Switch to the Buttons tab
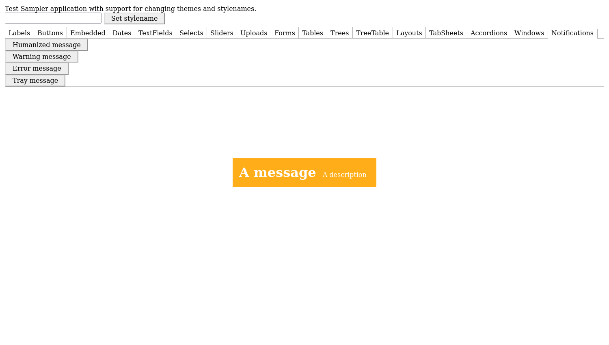609x345 pixels. pyautogui.click(x=50, y=33)
